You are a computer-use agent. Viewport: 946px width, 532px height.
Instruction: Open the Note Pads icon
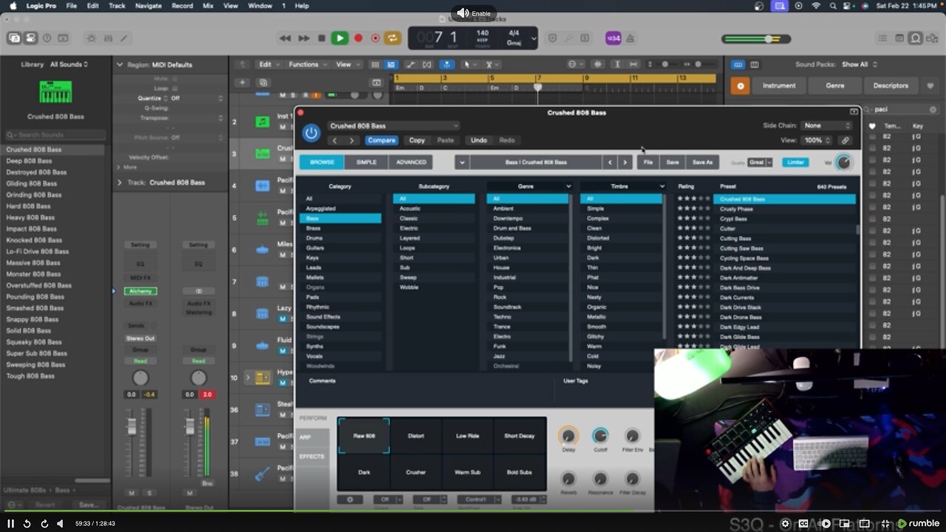tap(899, 38)
